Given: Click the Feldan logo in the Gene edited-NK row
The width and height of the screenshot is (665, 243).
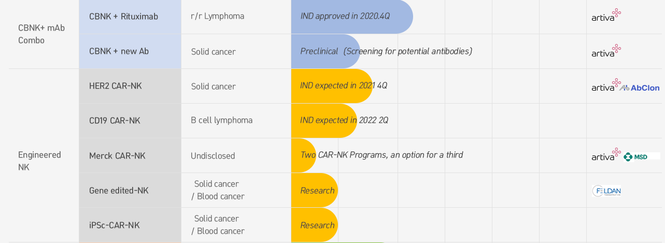Looking at the screenshot, I should (606, 191).
